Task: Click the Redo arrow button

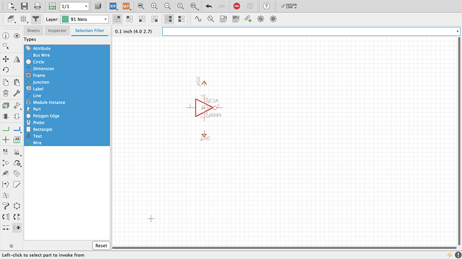Action: click(222, 6)
